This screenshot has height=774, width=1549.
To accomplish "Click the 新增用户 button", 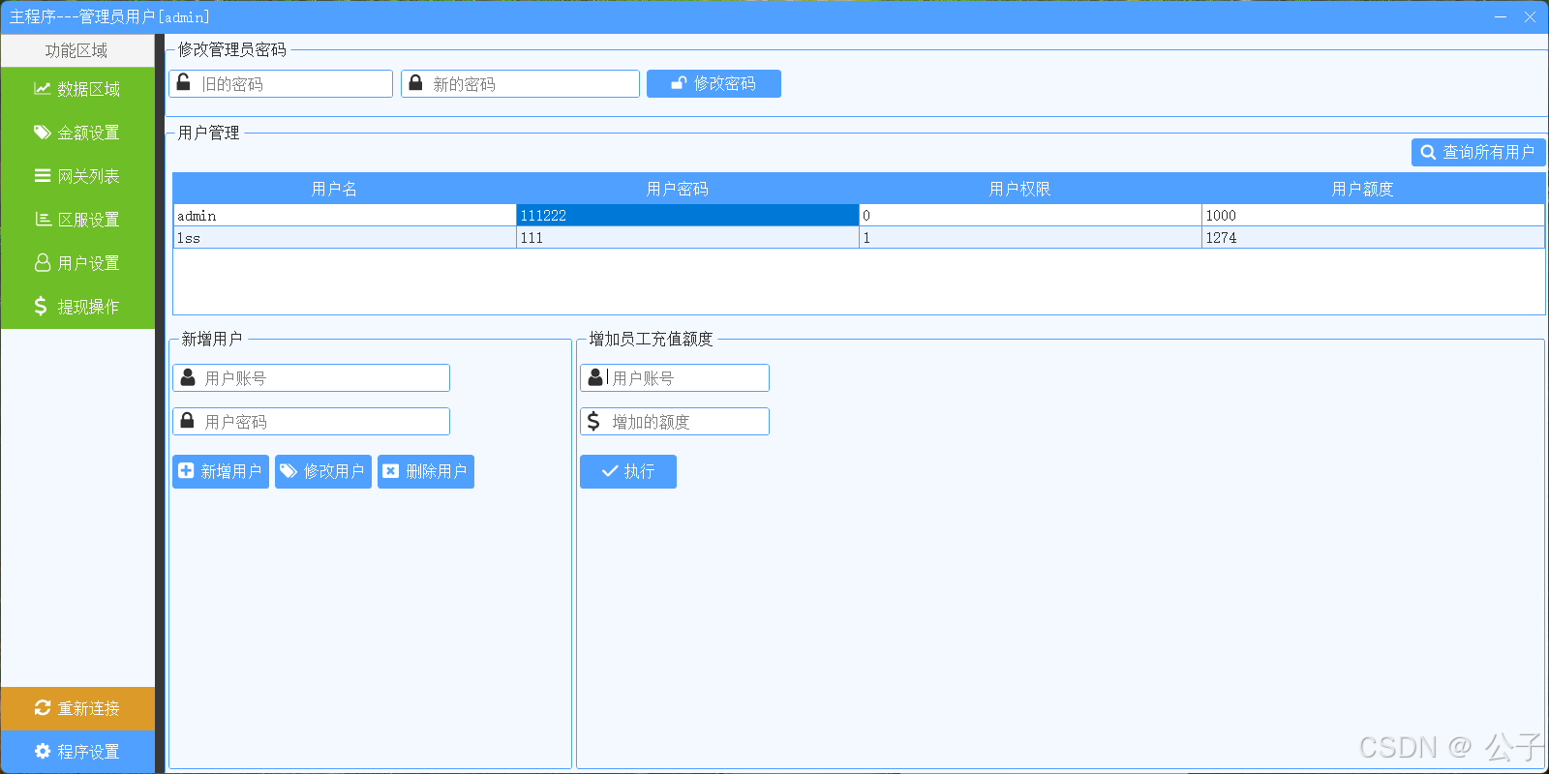I will click(x=221, y=471).
